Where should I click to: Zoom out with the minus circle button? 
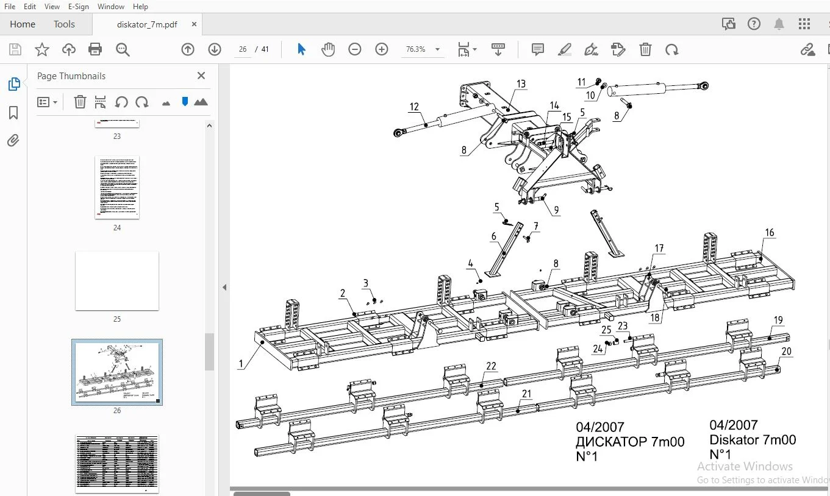(355, 49)
